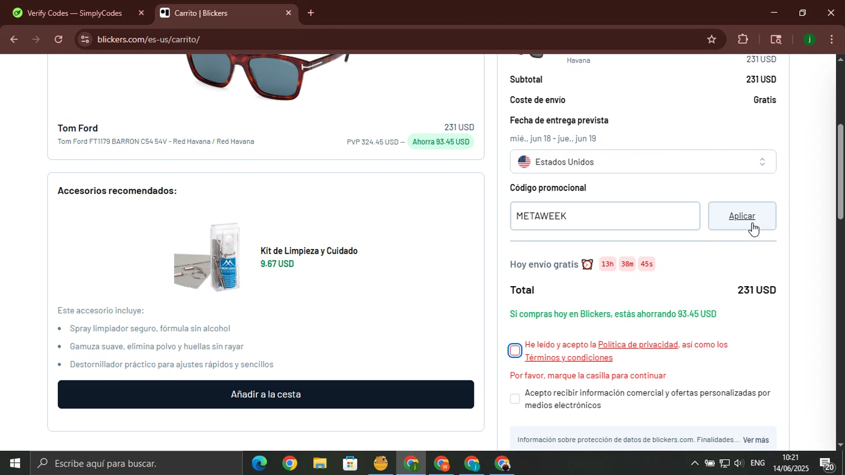Viewport: 845px width, 475px height.
Task: Open File Explorer from taskbar
Action: click(320, 463)
